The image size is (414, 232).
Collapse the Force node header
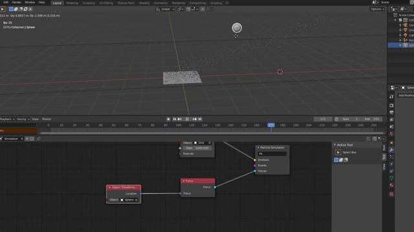184,181
